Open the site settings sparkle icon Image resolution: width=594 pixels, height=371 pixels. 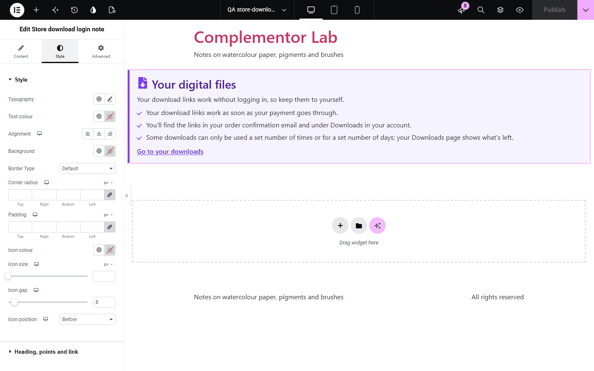pos(55,10)
